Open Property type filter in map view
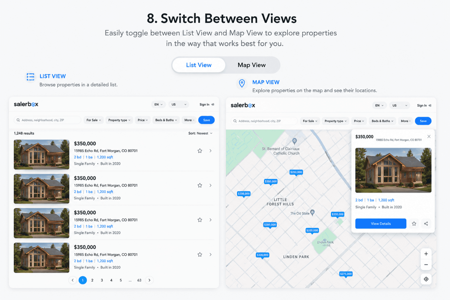The width and height of the screenshot is (450, 300). click(336, 121)
